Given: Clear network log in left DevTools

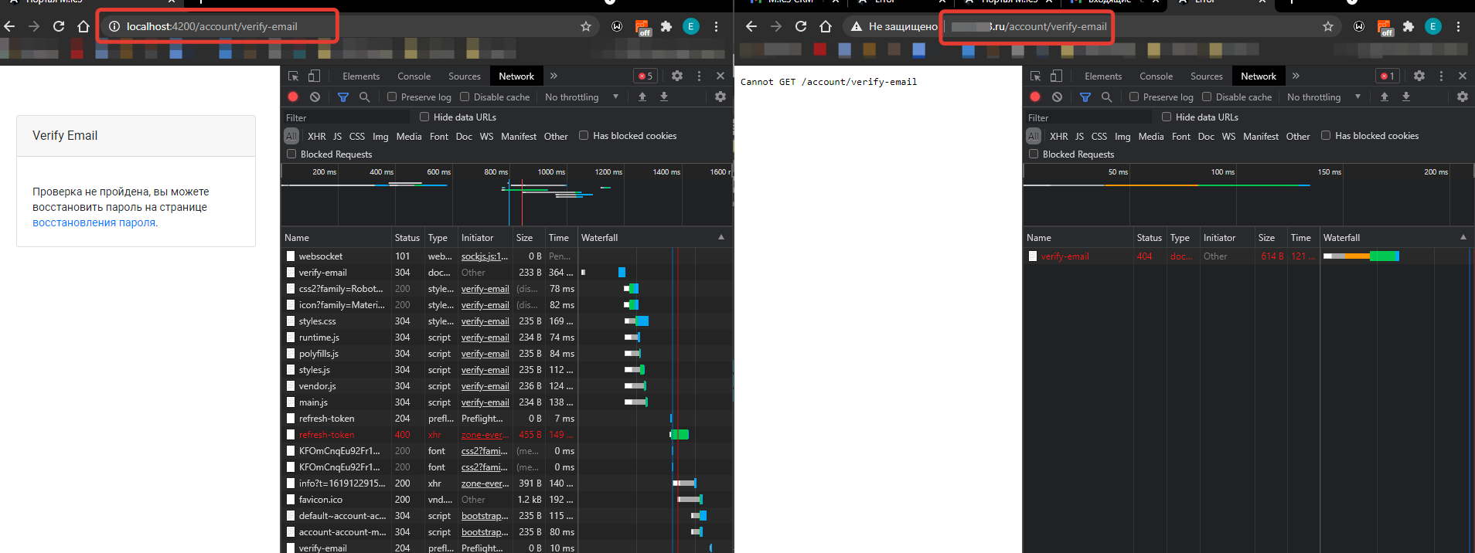Looking at the screenshot, I should pos(315,97).
